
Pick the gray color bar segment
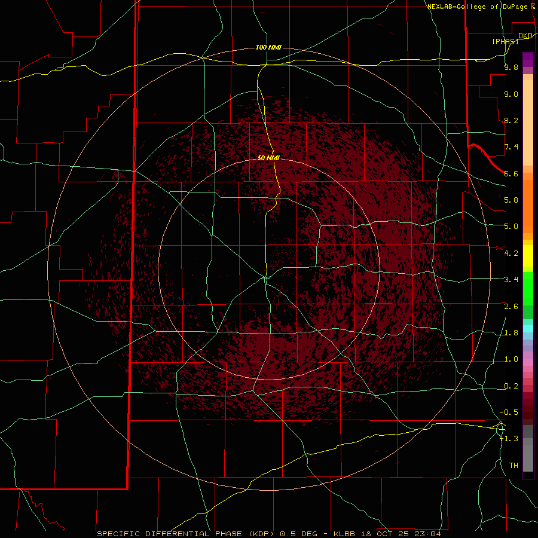(x=528, y=458)
